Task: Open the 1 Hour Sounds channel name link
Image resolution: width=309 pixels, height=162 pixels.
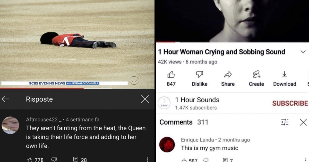Action: pyautogui.click(x=197, y=100)
